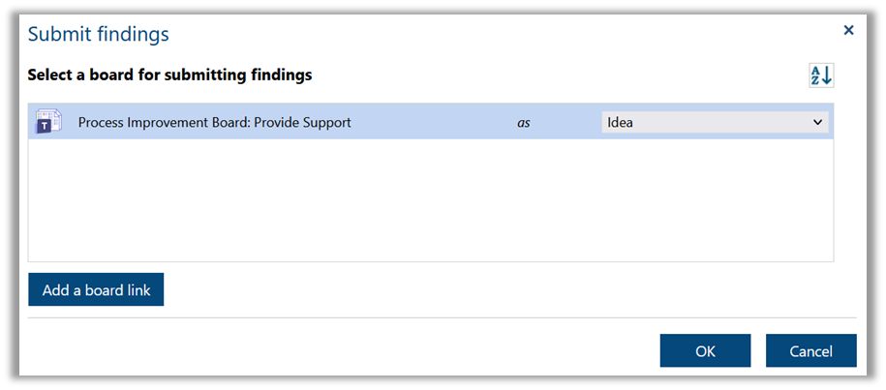
Task: Expand the dropdown chevron arrow beside Idea
Action: click(x=818, y=123)
